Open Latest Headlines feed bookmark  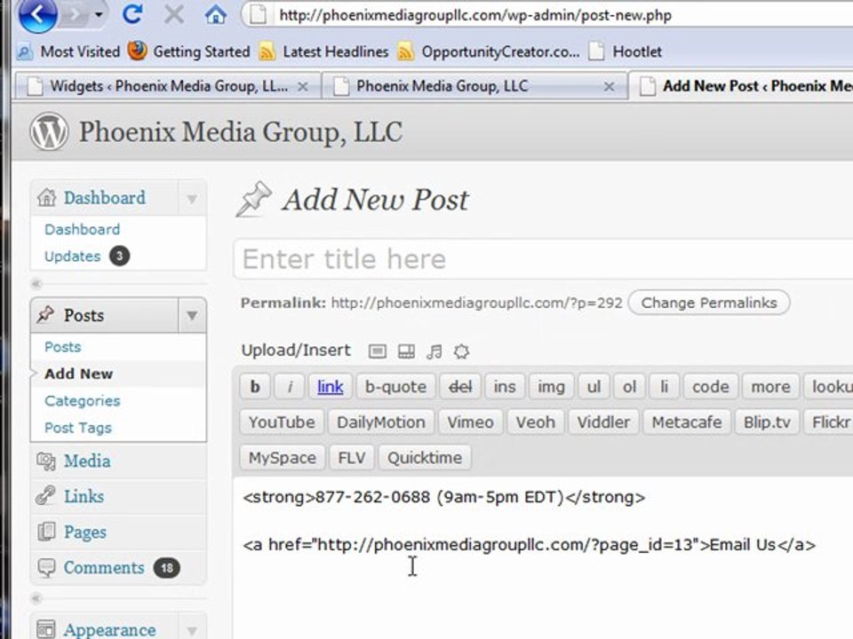pos(323,51)
